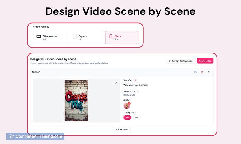
Task: Delete Scene 1 using the trash icon
Action: tap(202, 72)
